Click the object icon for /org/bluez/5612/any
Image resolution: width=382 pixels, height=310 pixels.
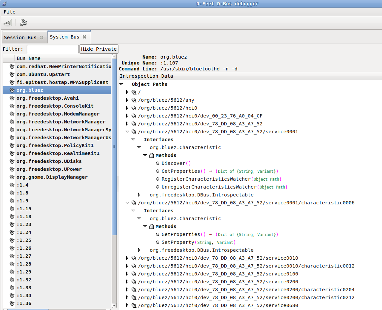click(x=134, y=100)
